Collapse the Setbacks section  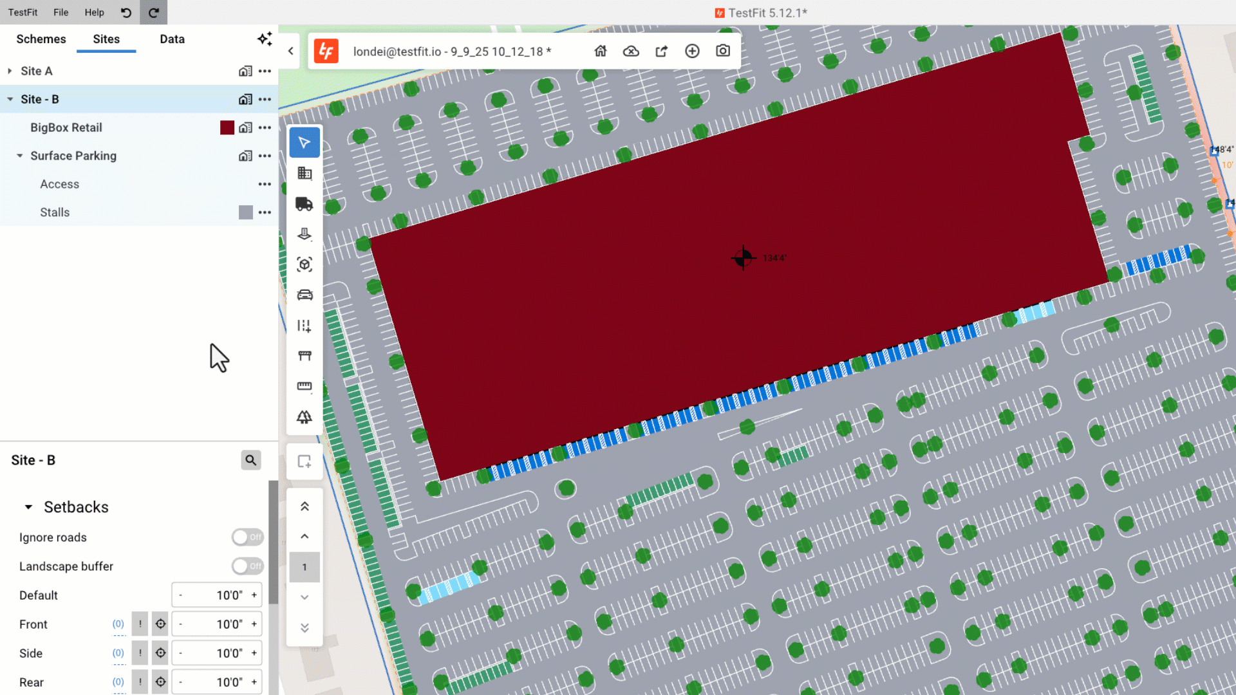click(x=28, y=507)
